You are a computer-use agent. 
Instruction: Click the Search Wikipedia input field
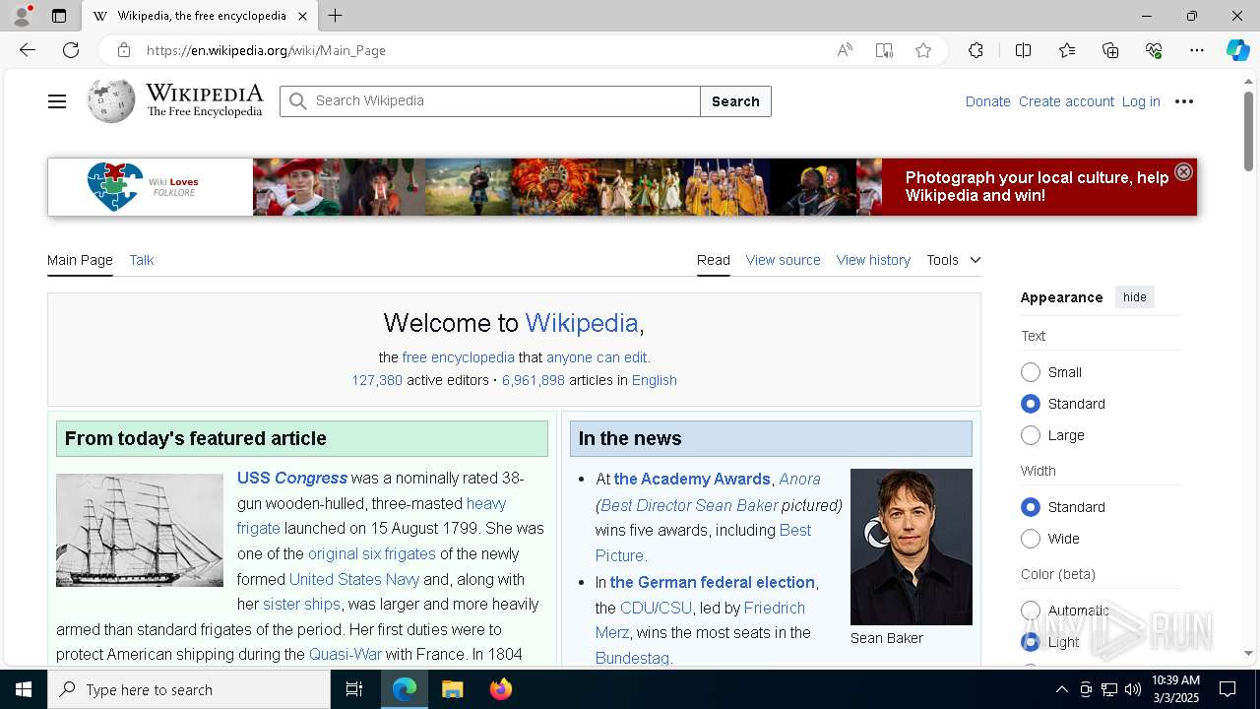click(x=490, y=101)
